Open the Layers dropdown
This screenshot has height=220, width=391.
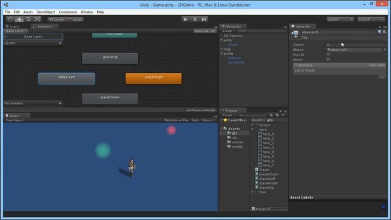point(340,19)
